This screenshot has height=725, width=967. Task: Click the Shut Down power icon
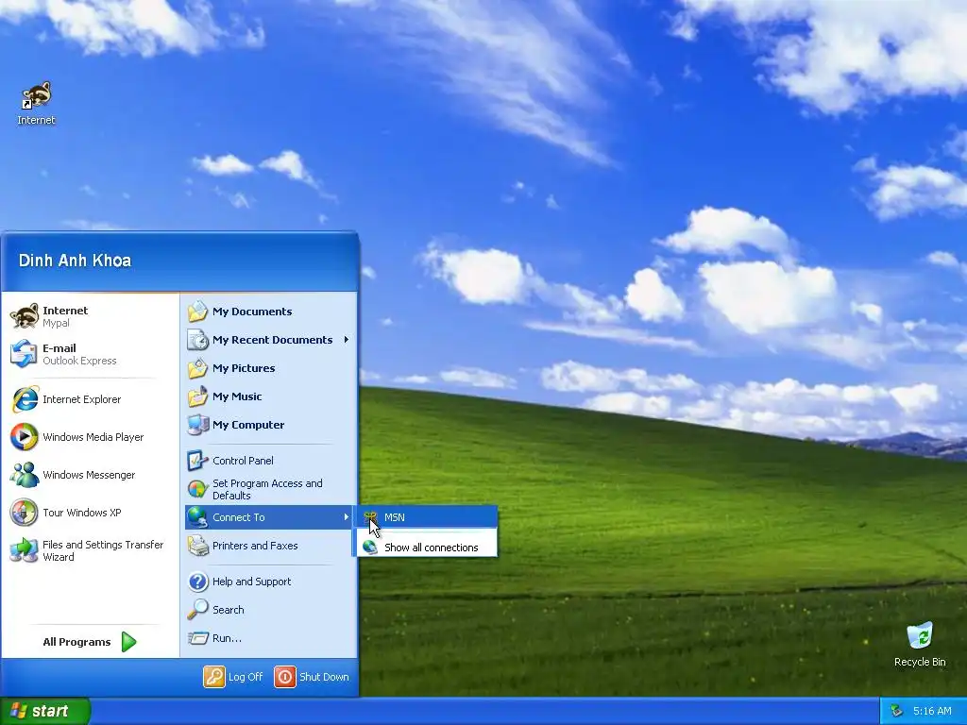(x=285, y=677)
